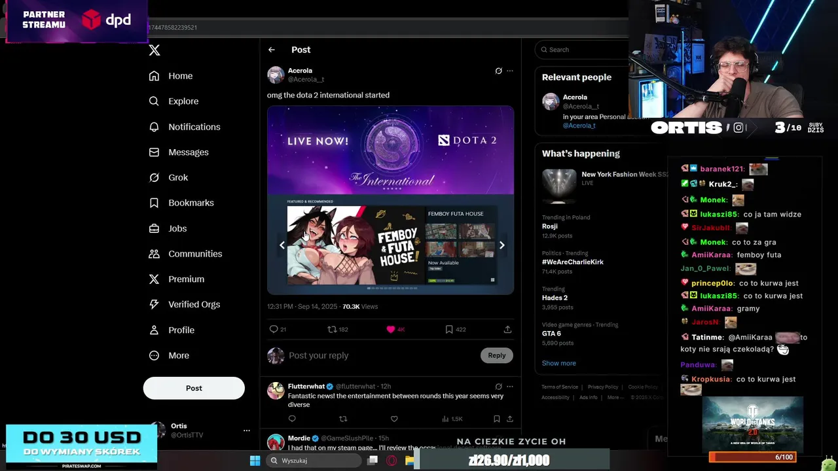The width and height of the screenshot is (838, 471).
Task: Click the Grok icon on Flutterwhat's reply
Action: pos(498,387)
